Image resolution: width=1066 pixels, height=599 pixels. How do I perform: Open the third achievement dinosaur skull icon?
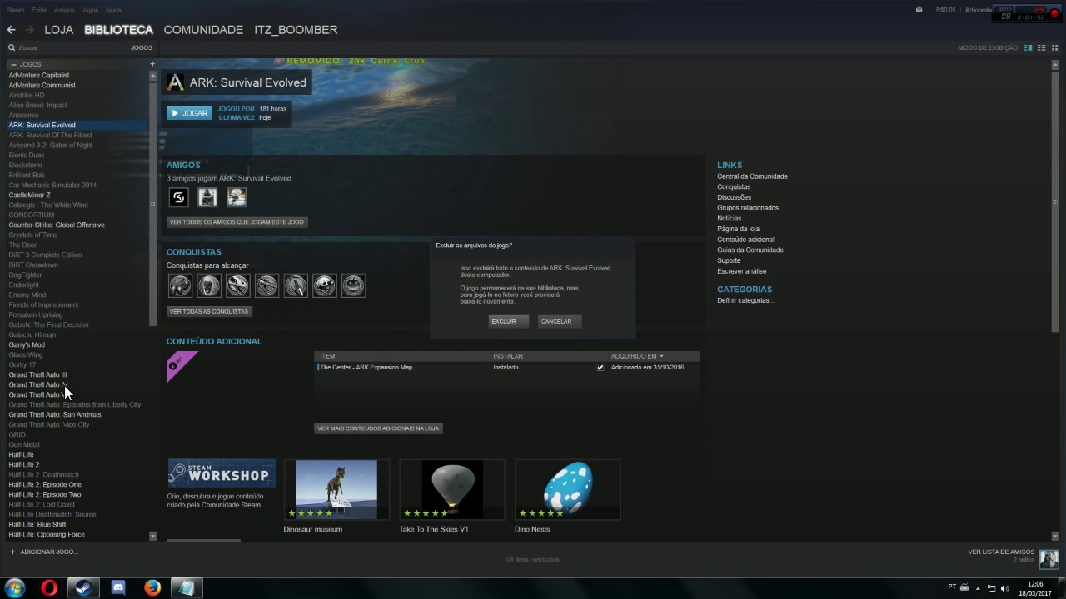(237, 285)
